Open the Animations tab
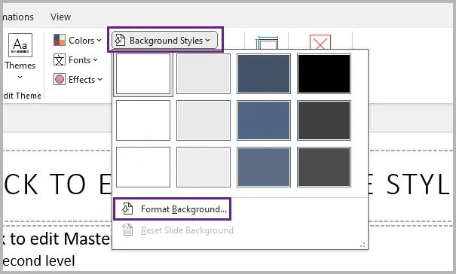The height and width of the screenshot is (274, 456). click(18, 17)
